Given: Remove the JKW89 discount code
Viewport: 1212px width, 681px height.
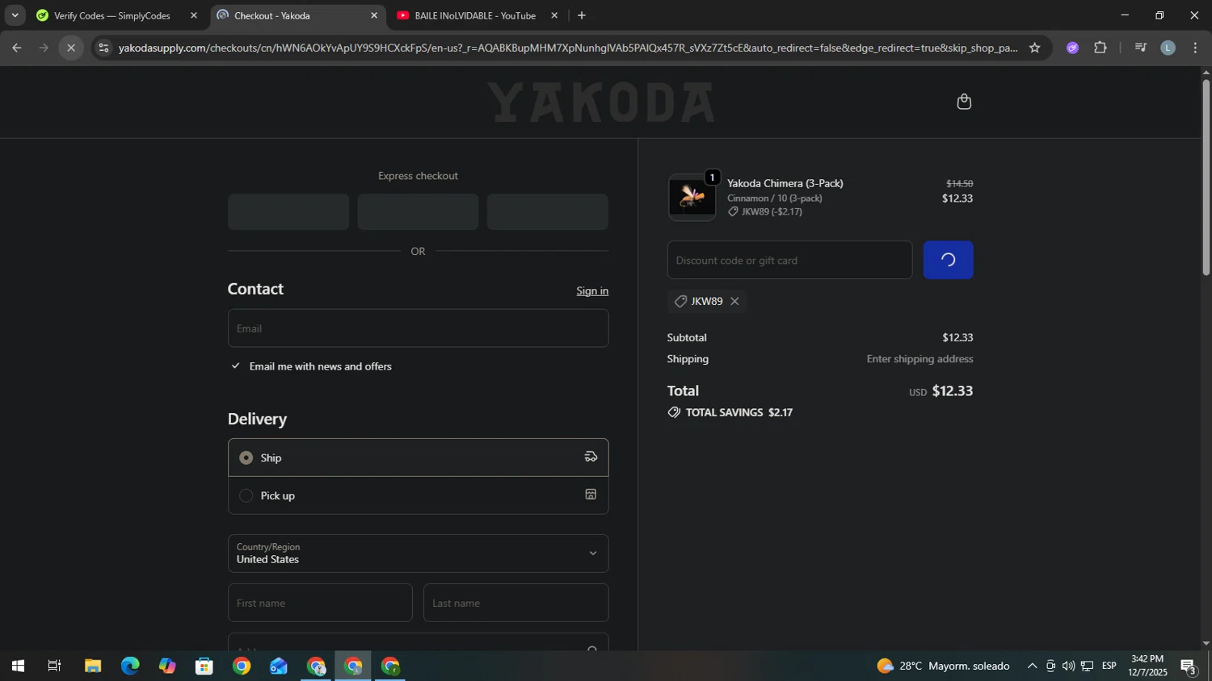Looking at the screenshot, I should [x=734, y=301].
